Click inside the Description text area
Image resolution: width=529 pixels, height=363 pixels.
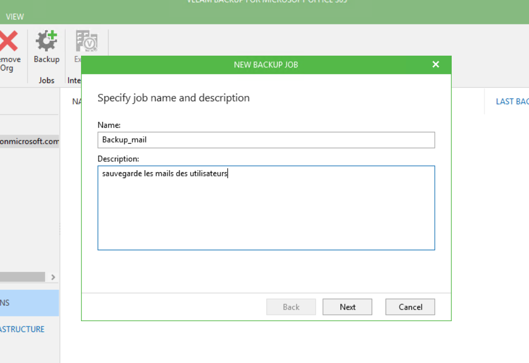pos(266,208)
